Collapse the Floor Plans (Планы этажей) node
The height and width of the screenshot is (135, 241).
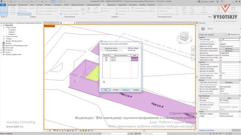4,27
